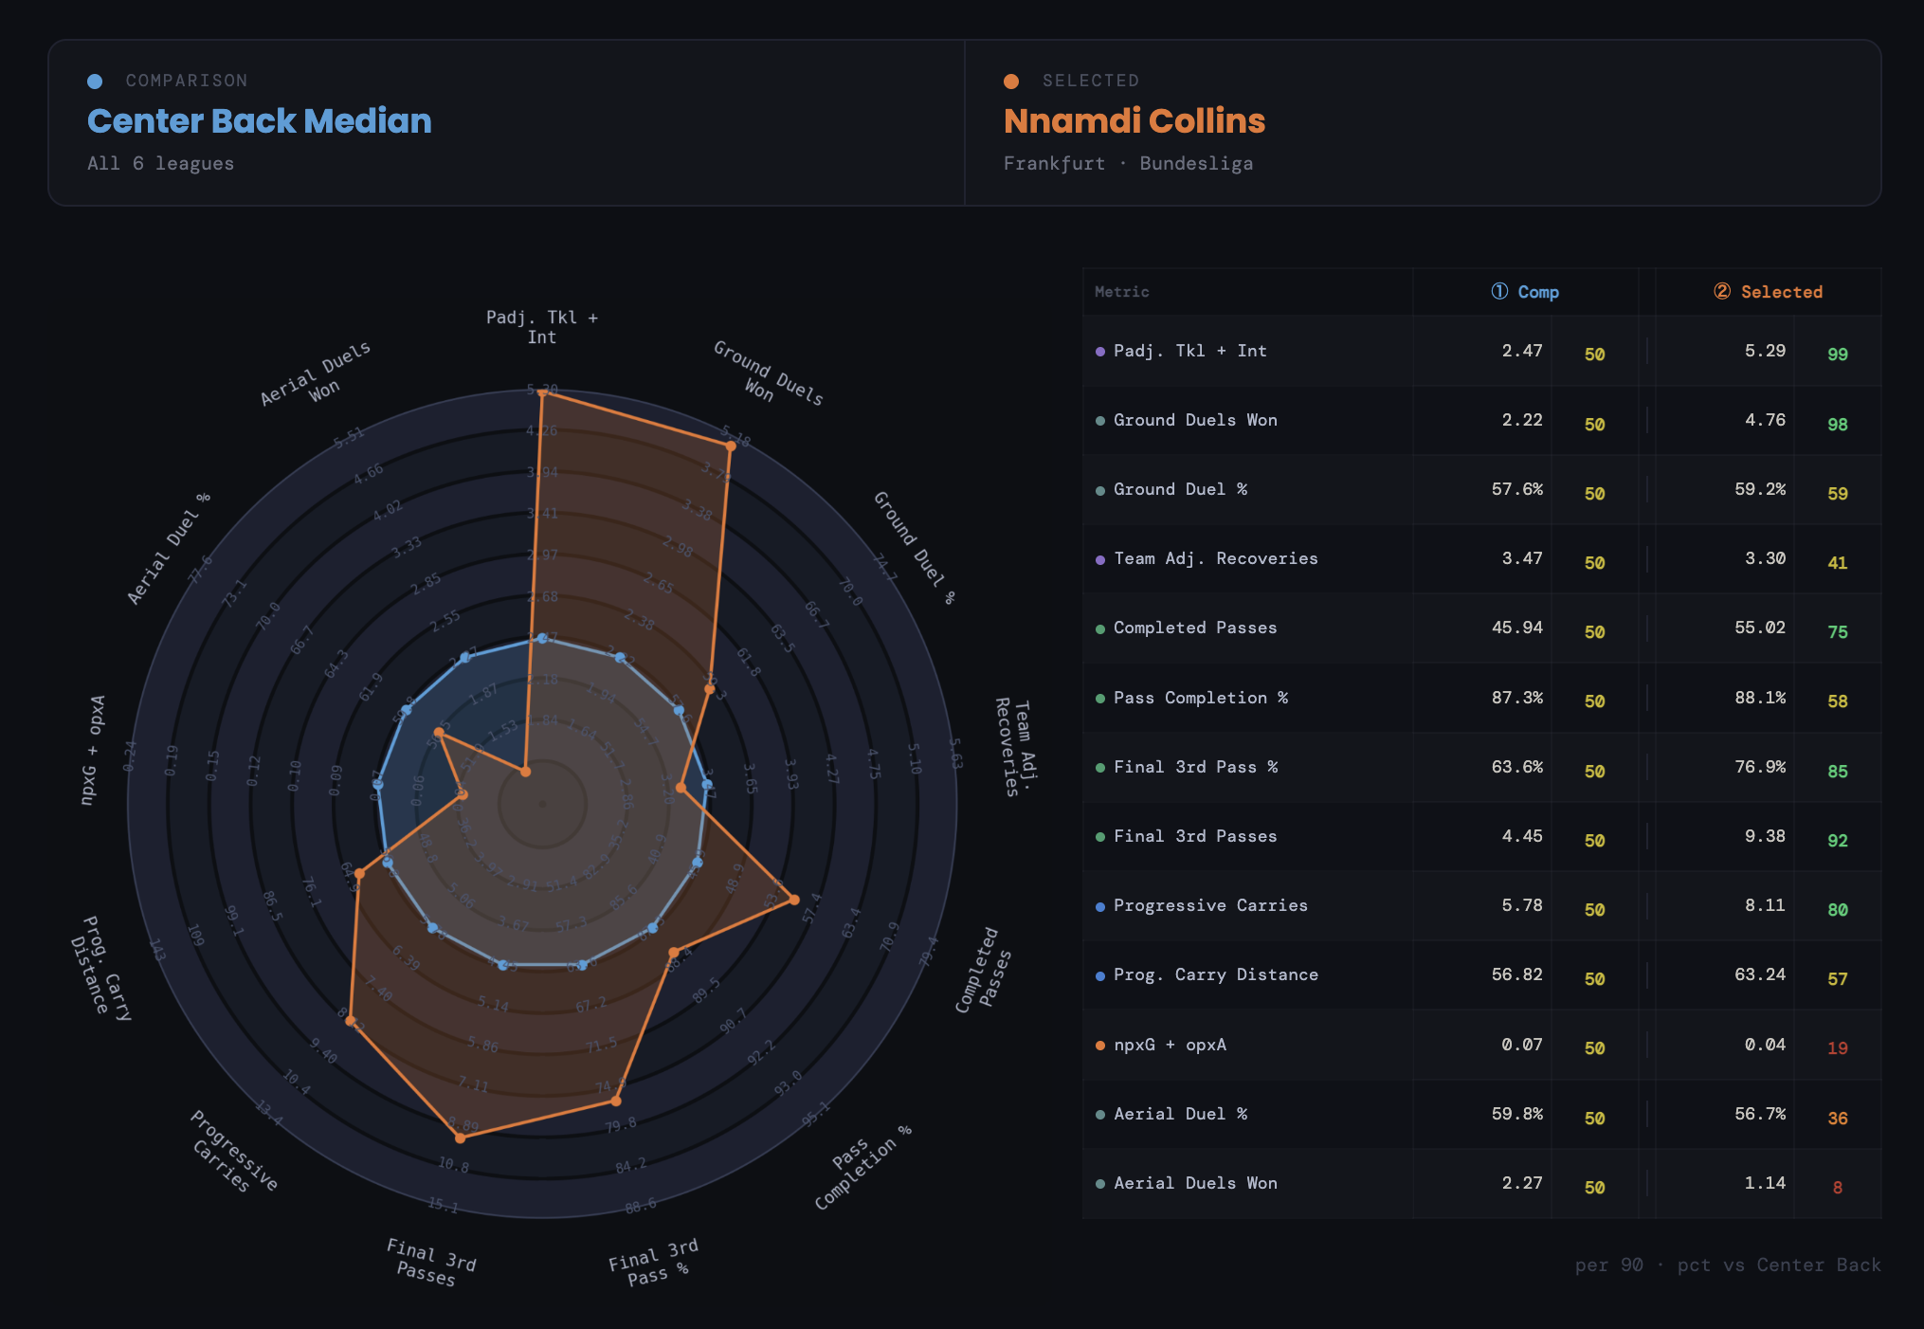Click the Nnamdi Collins player name
The height and width of the screenshot is (1329, 1924).
(1134, 121)
